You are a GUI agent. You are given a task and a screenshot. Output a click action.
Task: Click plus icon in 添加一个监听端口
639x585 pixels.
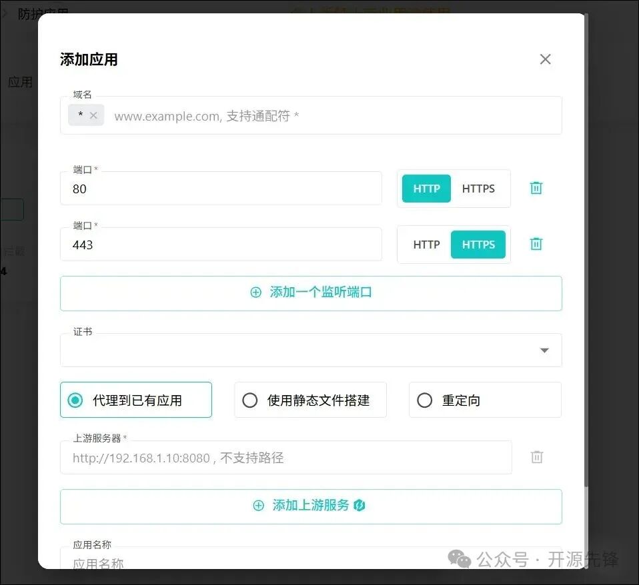point(255,292)
